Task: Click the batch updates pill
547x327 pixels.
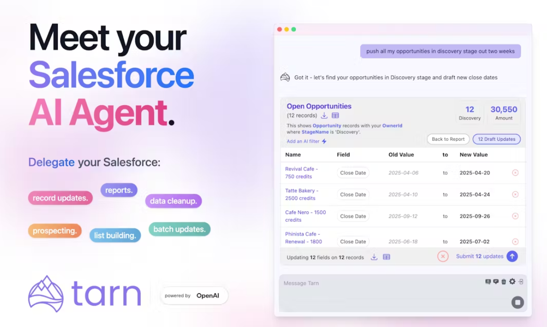Action: tap(180, 229)
